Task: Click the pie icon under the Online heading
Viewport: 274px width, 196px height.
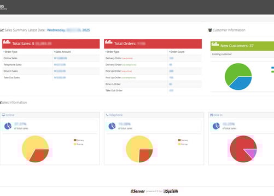Action: [x=8, y=126]
